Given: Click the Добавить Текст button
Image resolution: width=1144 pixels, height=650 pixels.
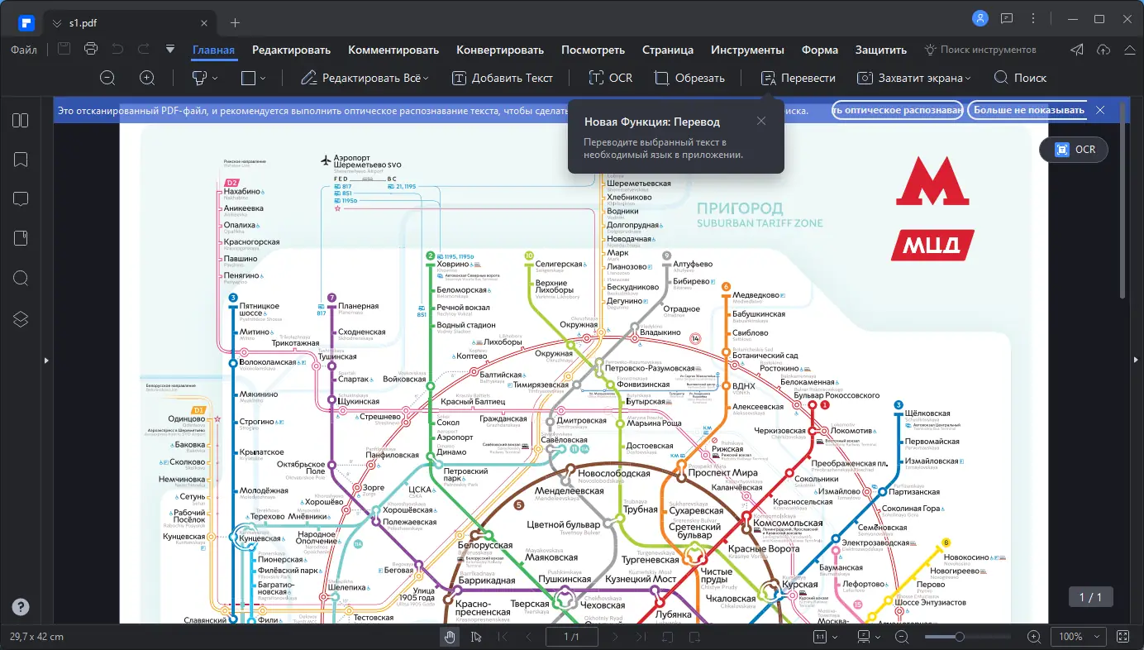Looking at the screenshot, I should tap(503, 78).
